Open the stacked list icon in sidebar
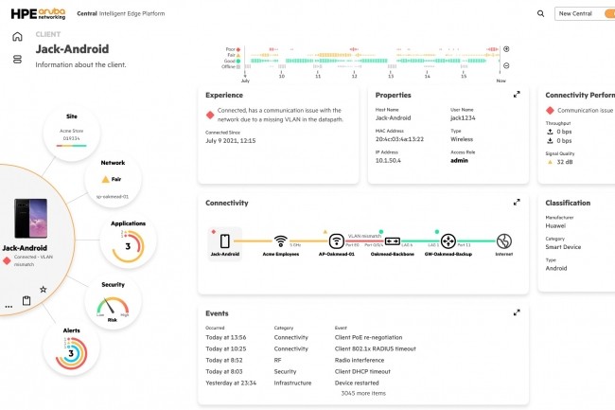 pyautogui.click(x=17, y=60)
